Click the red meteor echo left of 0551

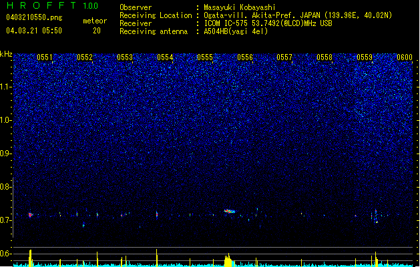coord(30,214)
